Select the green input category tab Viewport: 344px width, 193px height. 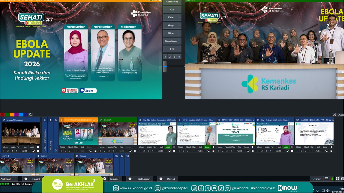point(7,115)
